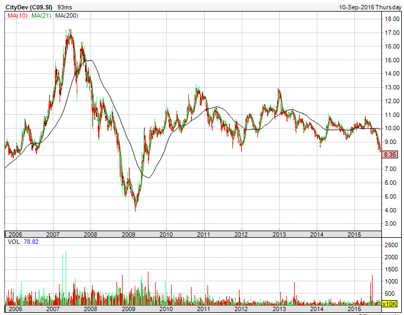
Task: Click the 78.82 volume value readout
Action: click(x=32, y=242)
